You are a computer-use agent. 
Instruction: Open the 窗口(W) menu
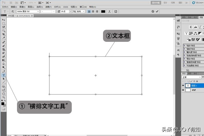[83, 7]
